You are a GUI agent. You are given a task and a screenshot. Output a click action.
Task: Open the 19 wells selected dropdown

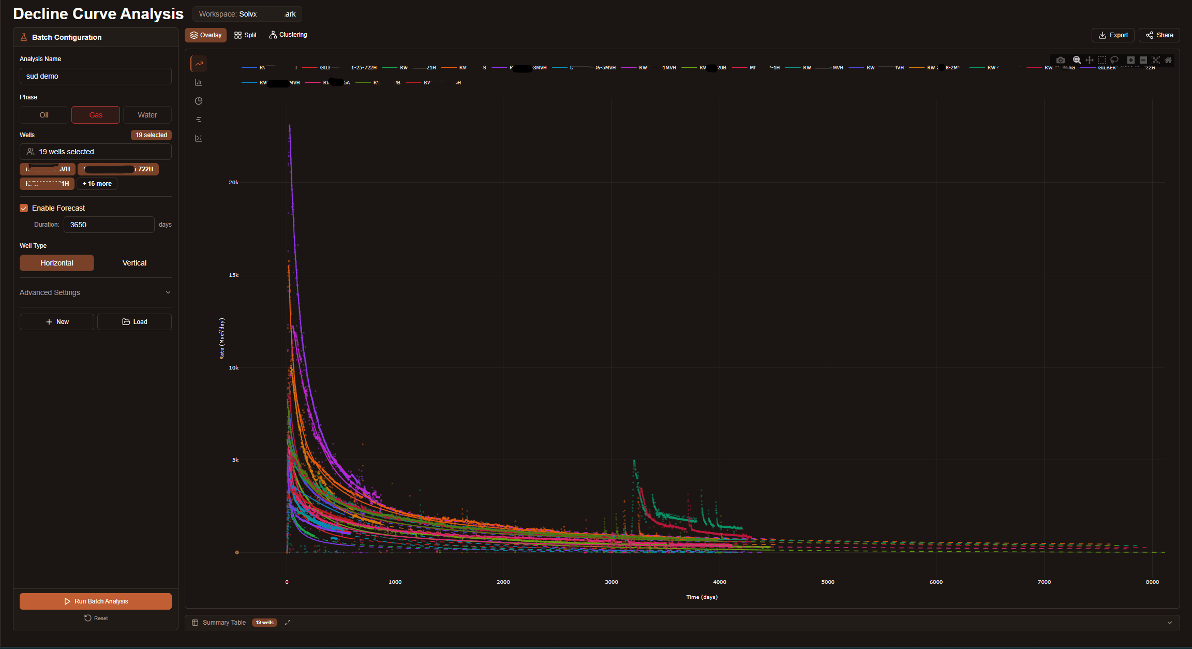96,152
